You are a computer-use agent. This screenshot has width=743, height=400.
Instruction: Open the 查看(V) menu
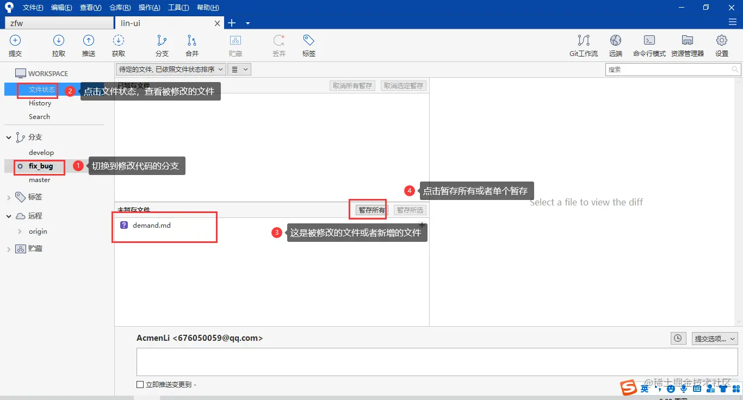90,8
